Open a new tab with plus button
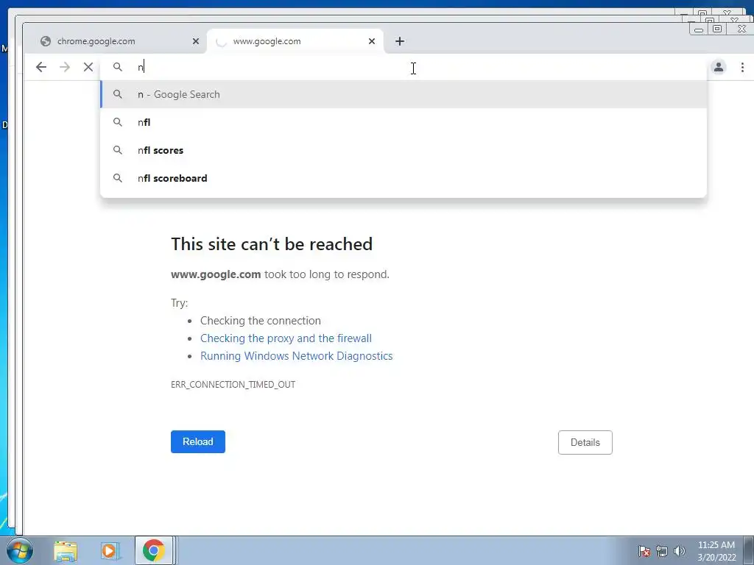The height and width of the screenshot is (565, 754). click(x=400, y=41)
